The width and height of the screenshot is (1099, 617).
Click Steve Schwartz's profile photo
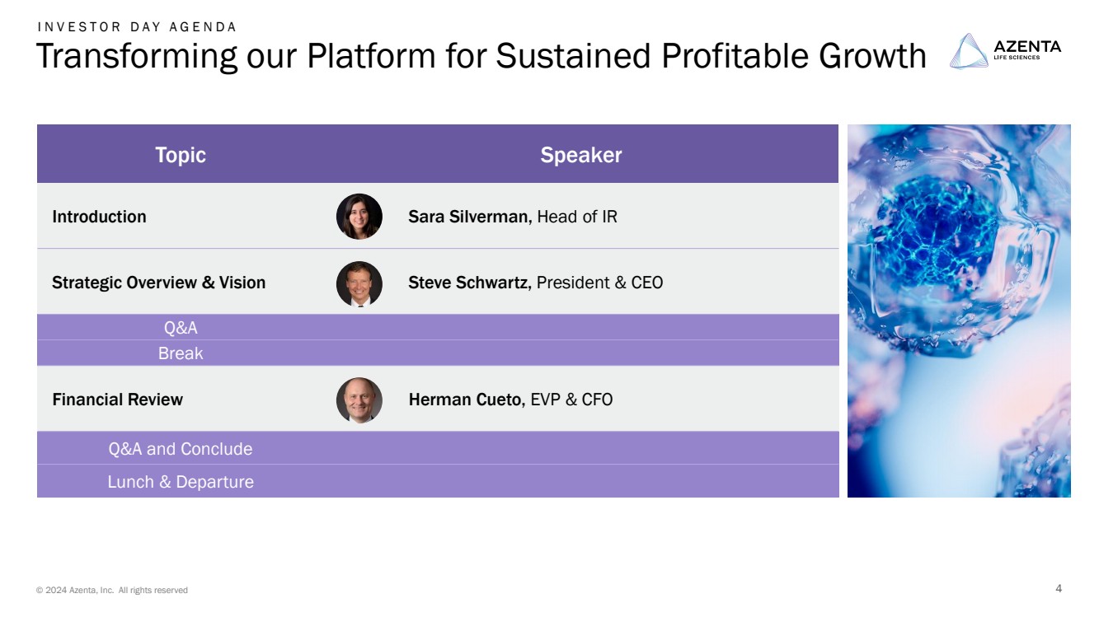click(x=359, y=283)
